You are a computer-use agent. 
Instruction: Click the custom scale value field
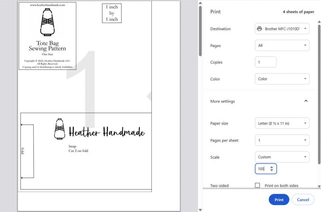point(266,169)
